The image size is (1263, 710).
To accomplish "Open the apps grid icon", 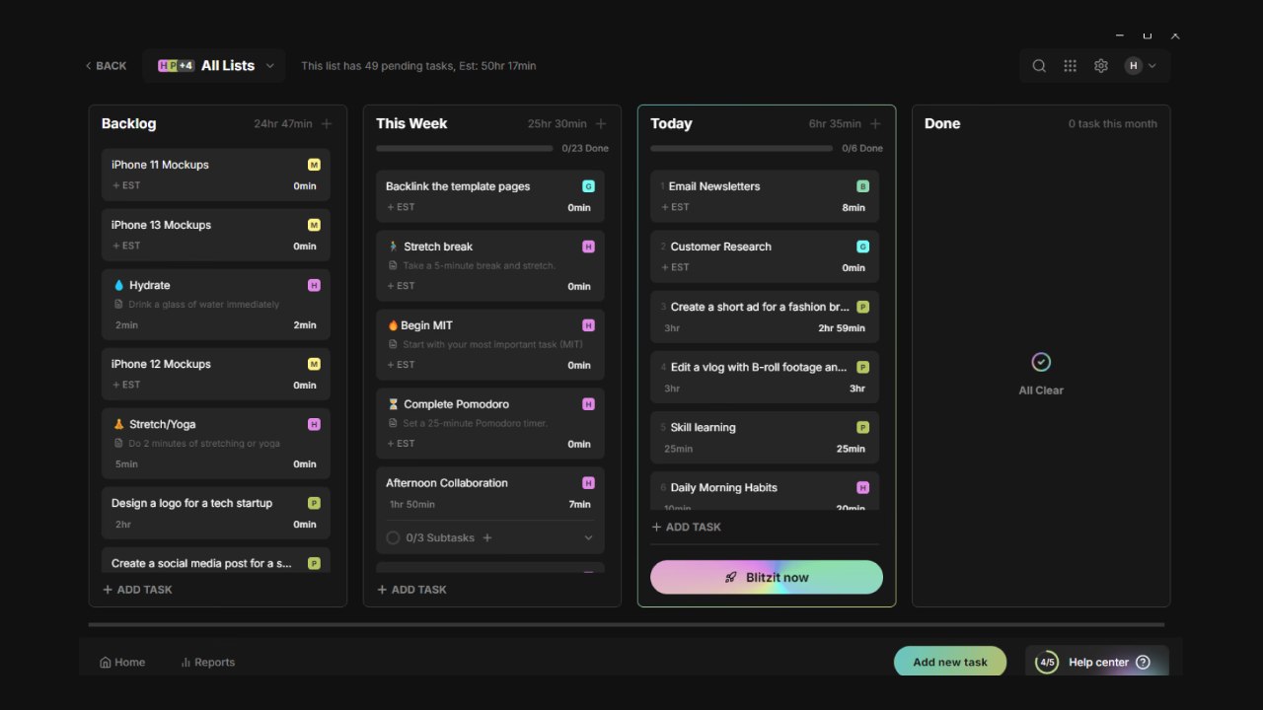I will pyautogui.click(x=1070, y=66).
